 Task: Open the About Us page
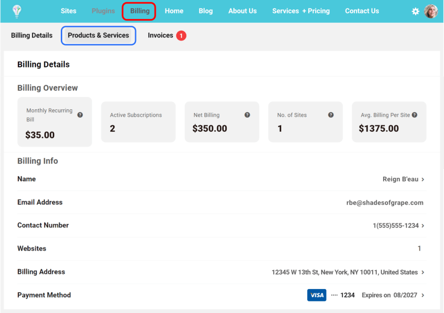[242, 11]
